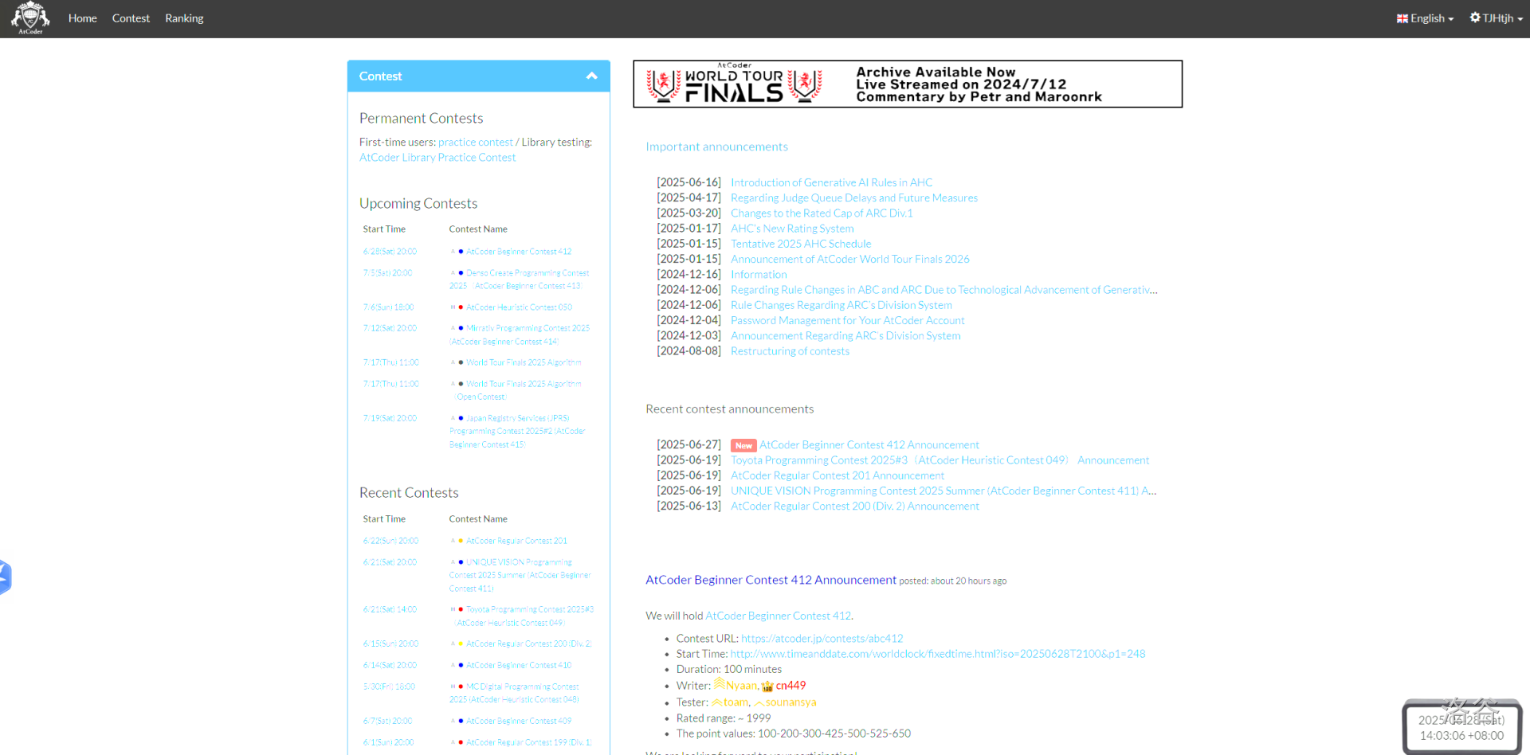The height and width of the screenshot is (755, 1530).
Task: Open contest URL atcoder.jp/contests/abc412
Action: [x=822, y=639]
